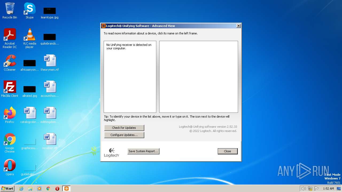The width and height of the screenshot is (342, 192).
Task: Select the accounthos document icon
Action: (x=49, y=89)
